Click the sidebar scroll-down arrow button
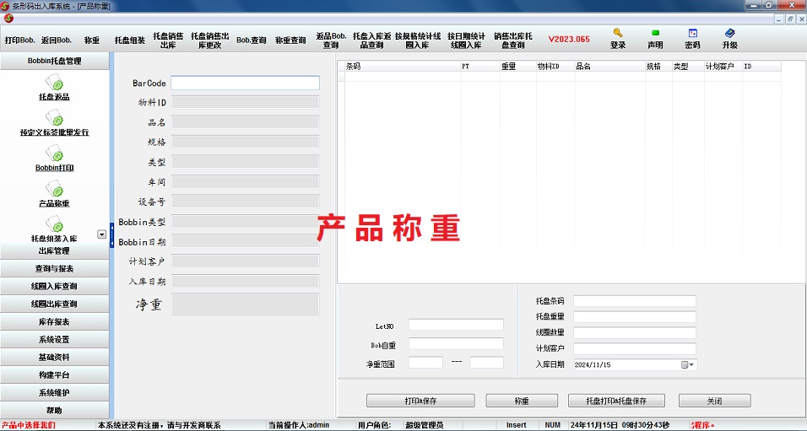Screen dimensions: 807x431 pyautogui.click(x=101, y=234)
